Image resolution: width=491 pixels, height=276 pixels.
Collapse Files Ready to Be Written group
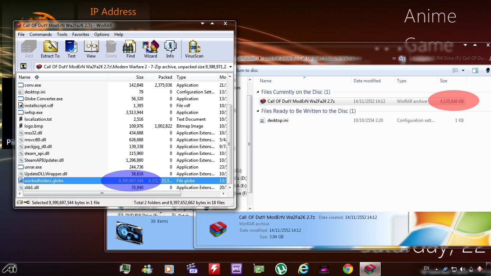tap(258, 111)
